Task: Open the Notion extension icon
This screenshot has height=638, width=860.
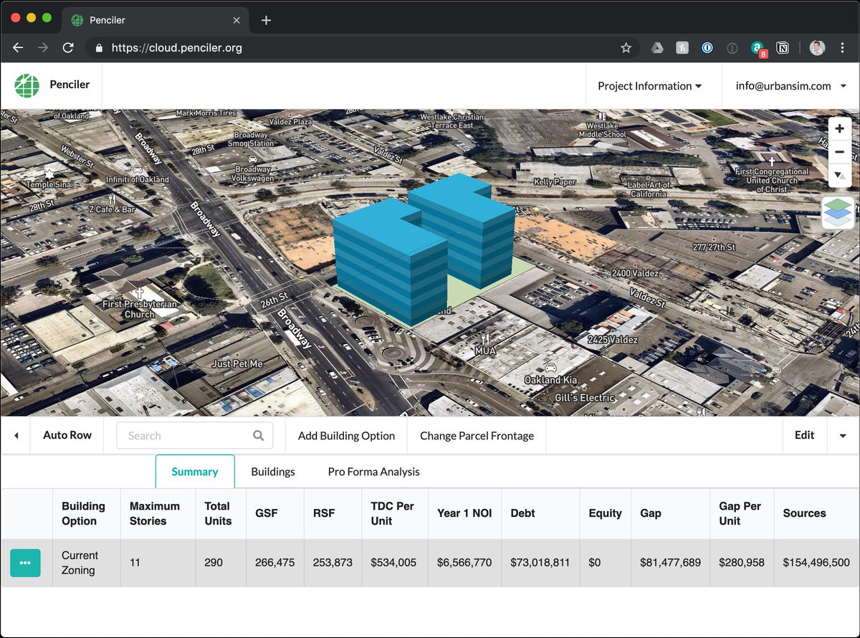Action: coord(783,48)
